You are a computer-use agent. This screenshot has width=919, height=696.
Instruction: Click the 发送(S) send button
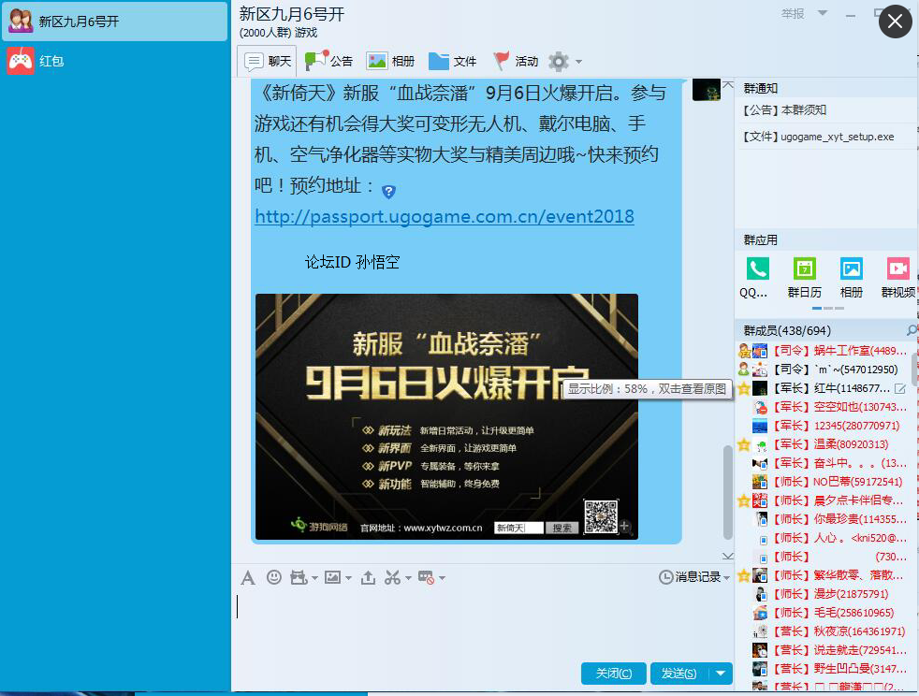pyautogui.click(x=679, y=674)
